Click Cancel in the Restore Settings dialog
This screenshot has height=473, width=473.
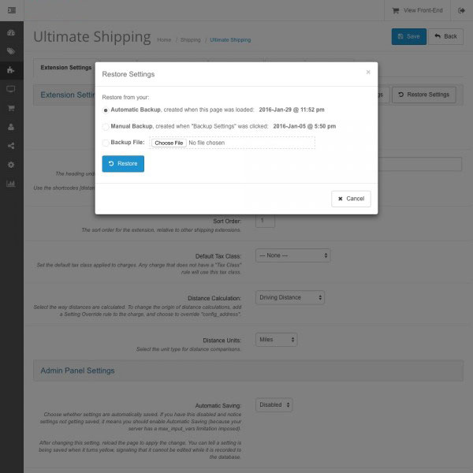tap(351, 199)
